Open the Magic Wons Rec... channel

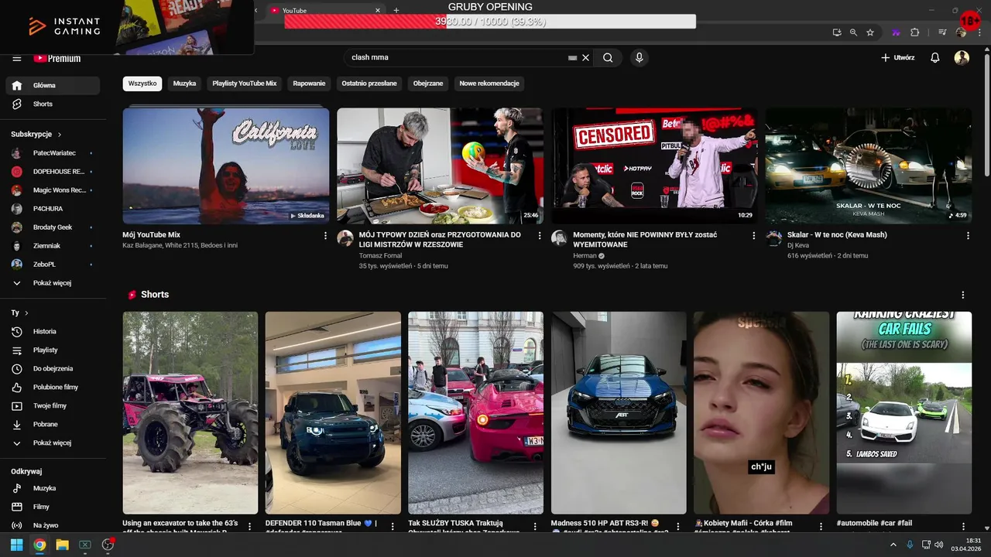coord(53,190)
